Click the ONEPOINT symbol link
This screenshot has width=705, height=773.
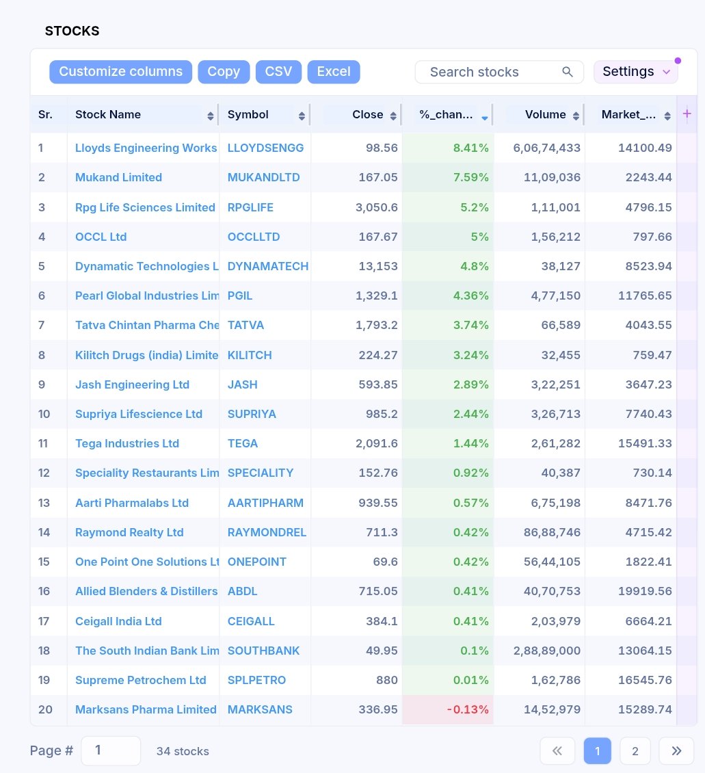(256, 562)
